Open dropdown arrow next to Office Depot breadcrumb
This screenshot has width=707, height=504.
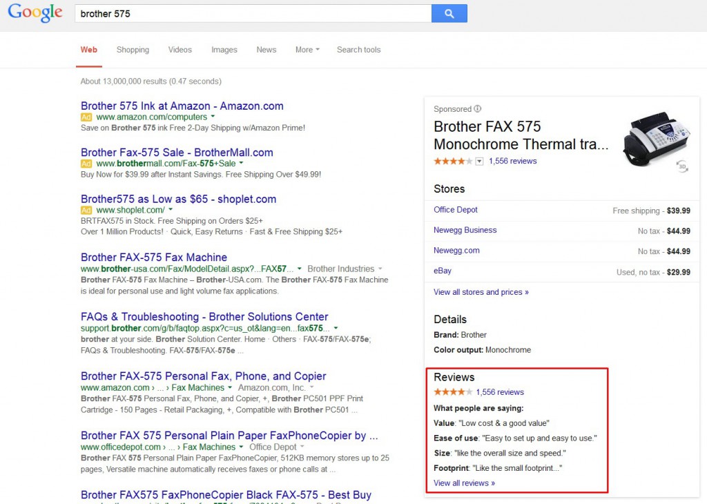pyautogui.click(x=302, y=447)
